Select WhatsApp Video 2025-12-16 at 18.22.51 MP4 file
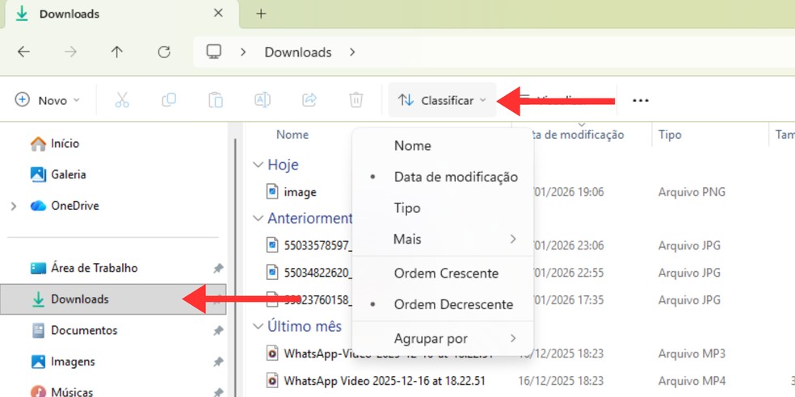Viewport: 795px width, 397px height. (x=376, y=381)
